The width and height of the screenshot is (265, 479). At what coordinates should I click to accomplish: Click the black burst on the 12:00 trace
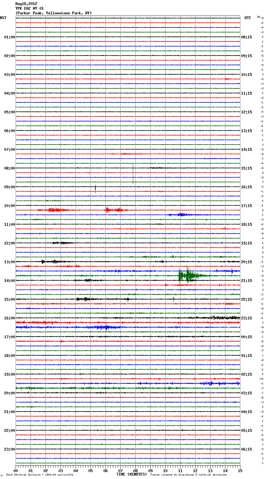62,243
